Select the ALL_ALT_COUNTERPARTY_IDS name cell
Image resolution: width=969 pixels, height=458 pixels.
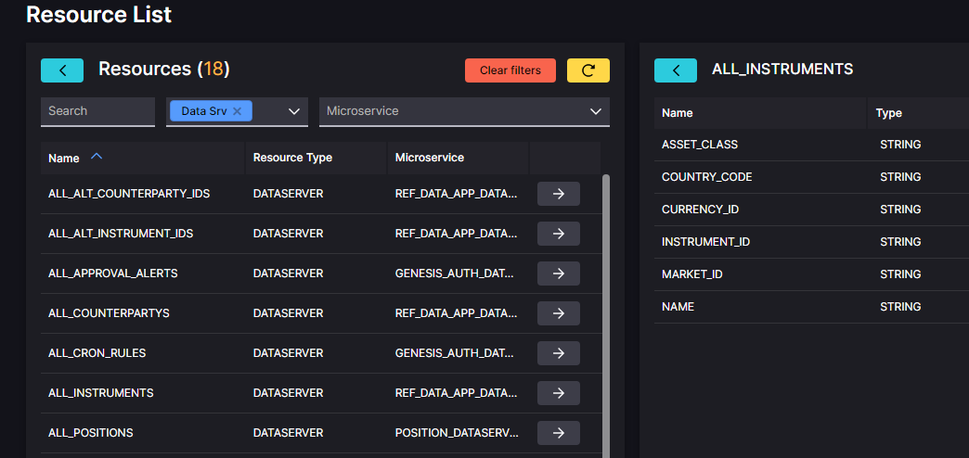[x=129, y=194]
